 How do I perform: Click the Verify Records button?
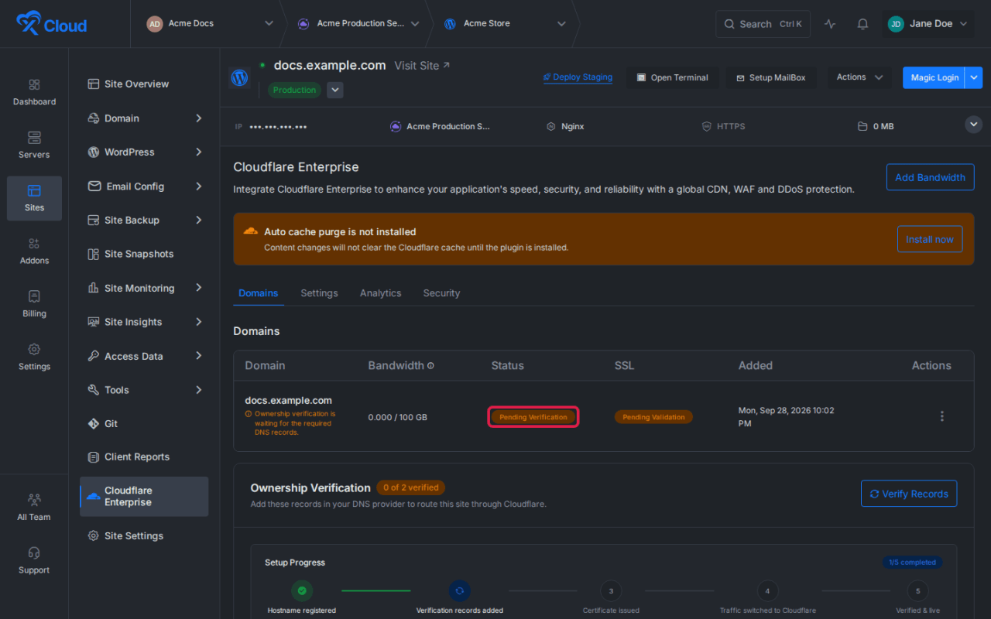(x=909, y=494)
